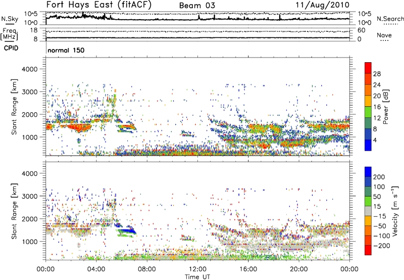Image resolution: width=404 pixels, height=280 pixels.
Task: Click the '04:00' time axis label
Action: coord(96,269)
